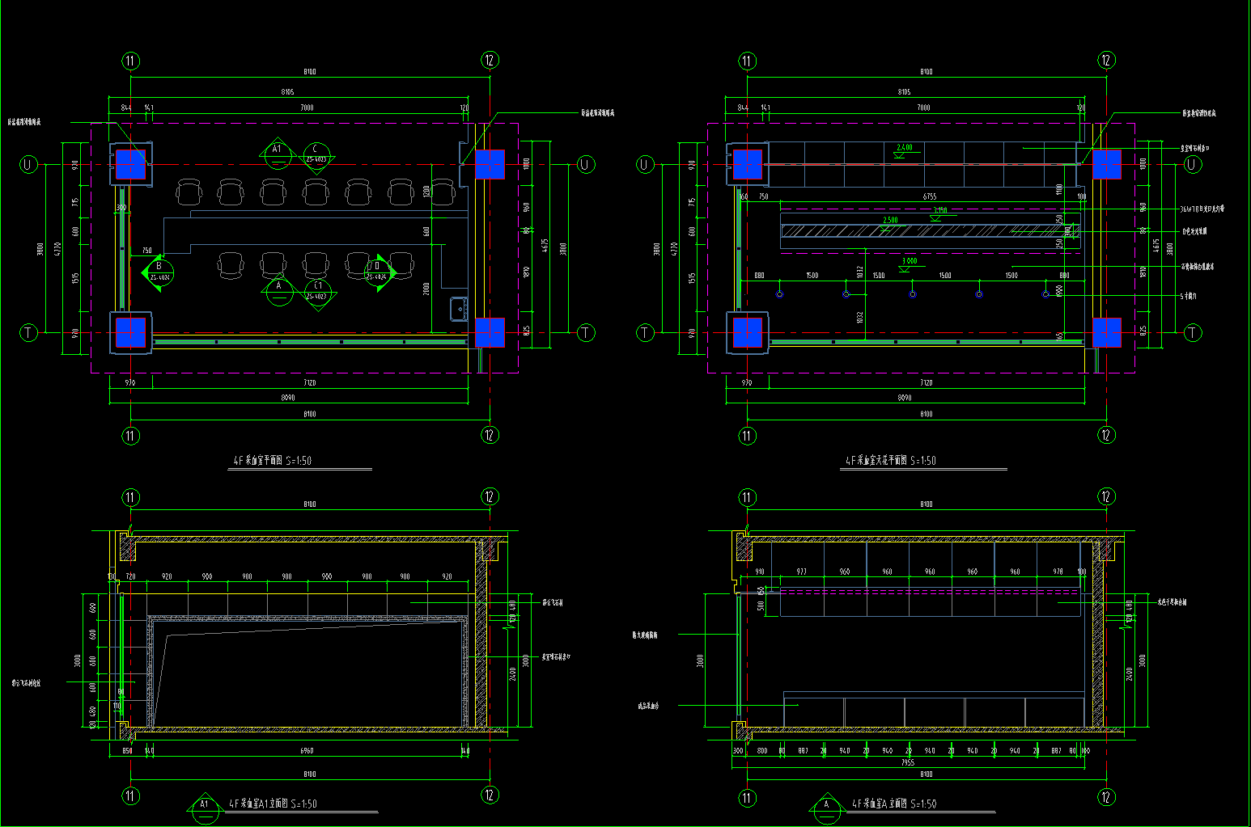1251x827 pixels.
Task: Select the 3.150 ceiling elevation mark
Action: [x=939, y=211]
